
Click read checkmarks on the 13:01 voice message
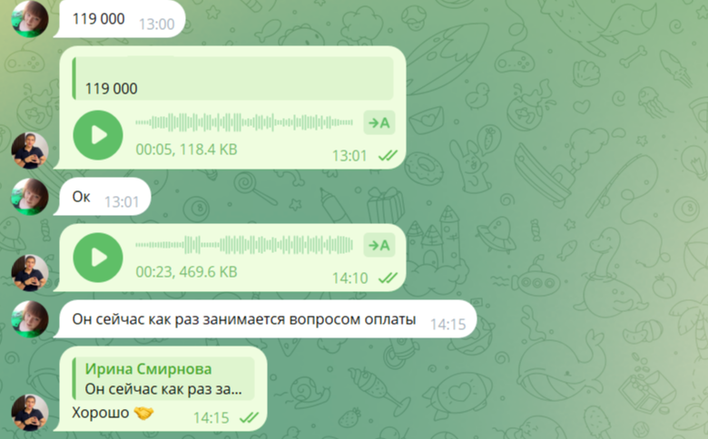pyautogui.click(x=388, y=156)
